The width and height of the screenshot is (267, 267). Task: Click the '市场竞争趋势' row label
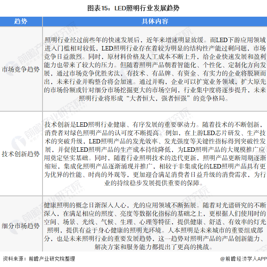coord(21,69)
